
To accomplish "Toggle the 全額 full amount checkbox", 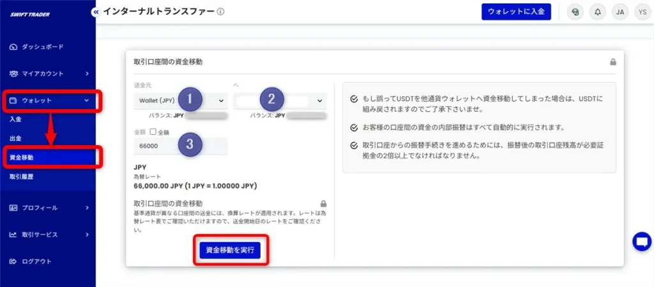I will click(x=153, y=132).
